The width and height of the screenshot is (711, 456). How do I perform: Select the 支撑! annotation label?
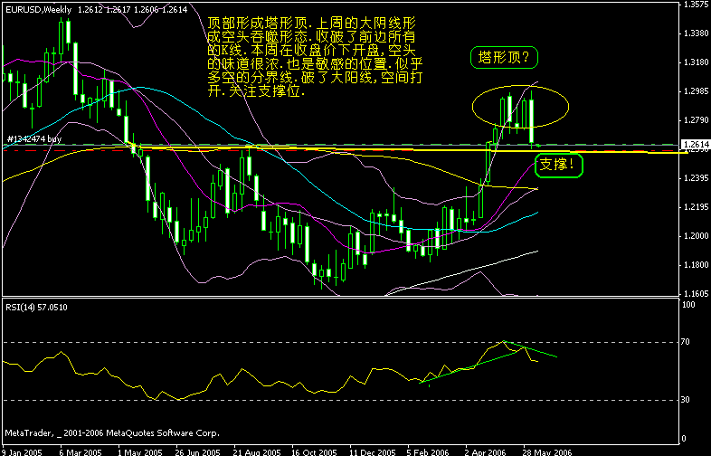pos(558,165)
